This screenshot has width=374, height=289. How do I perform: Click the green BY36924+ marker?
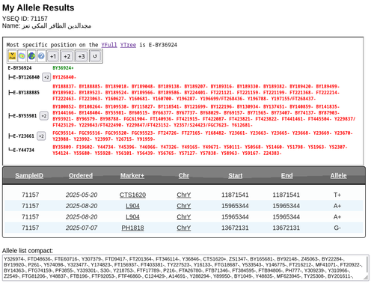[63, 68]
